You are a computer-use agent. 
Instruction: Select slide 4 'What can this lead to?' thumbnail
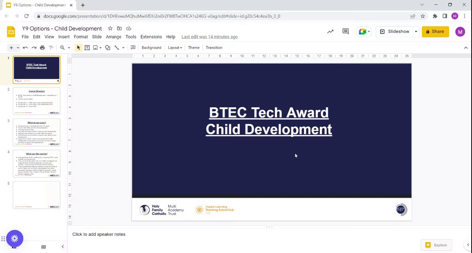[x=37, y=164]
